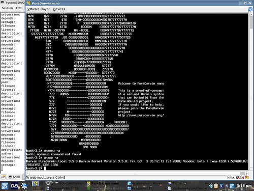Click the new session icon beside the Shell tab

(3, 177)
